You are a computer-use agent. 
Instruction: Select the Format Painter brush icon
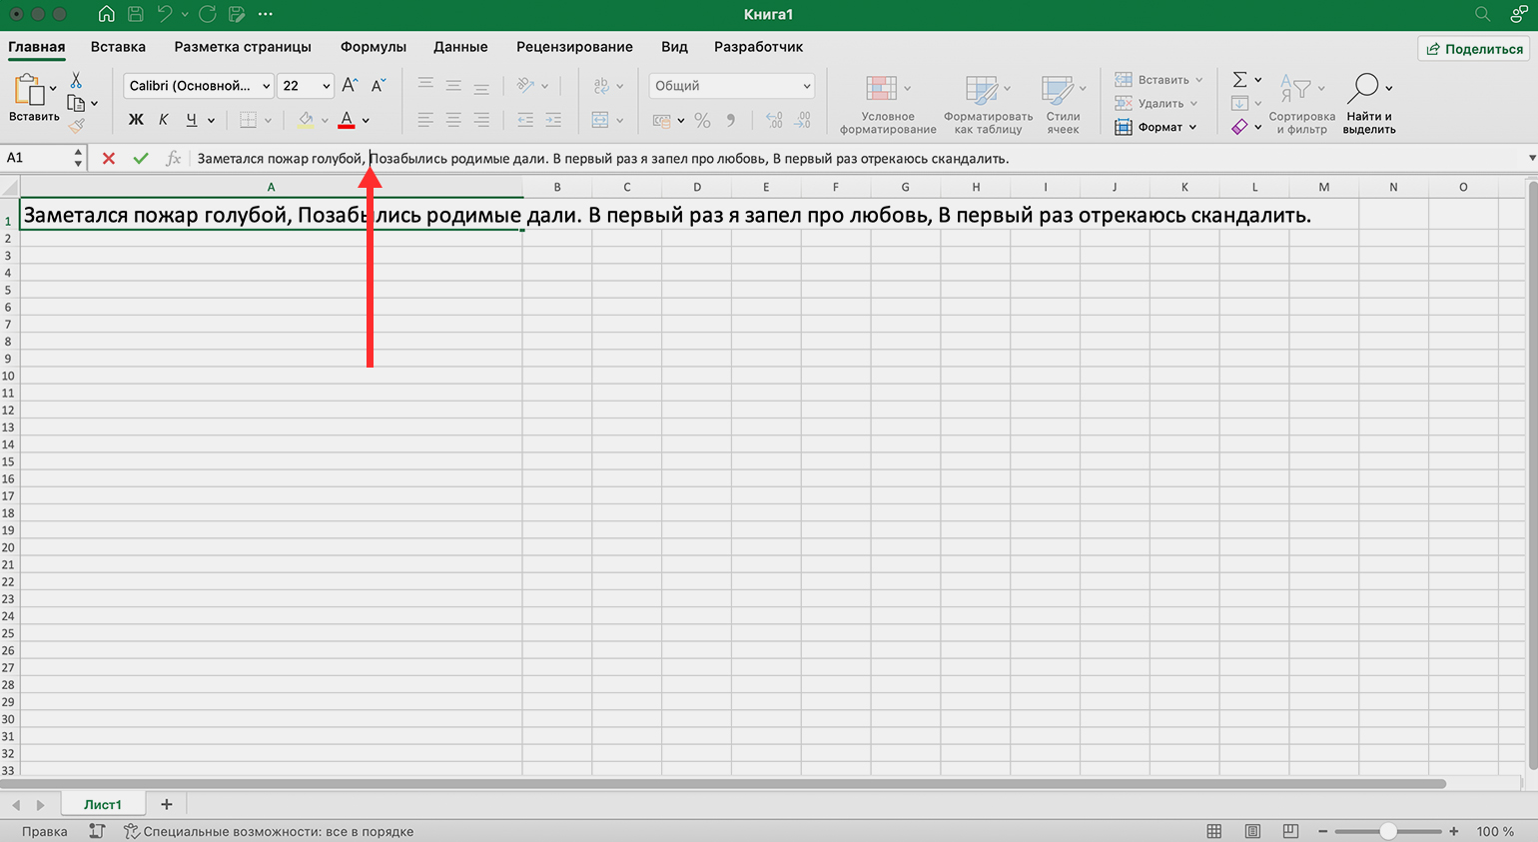(76, 126)
